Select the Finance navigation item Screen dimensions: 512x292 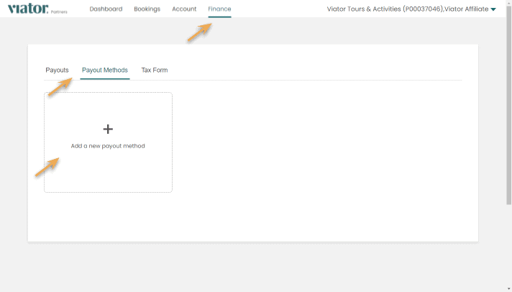pyautogui.click(x=219, y=9)
